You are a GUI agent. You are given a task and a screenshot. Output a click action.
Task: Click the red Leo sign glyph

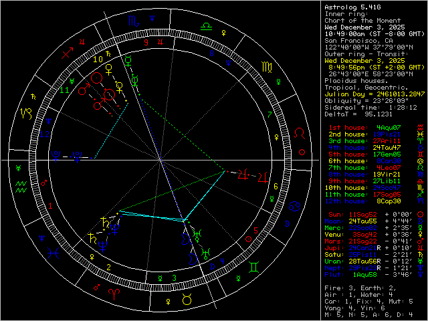coord(303,134)
